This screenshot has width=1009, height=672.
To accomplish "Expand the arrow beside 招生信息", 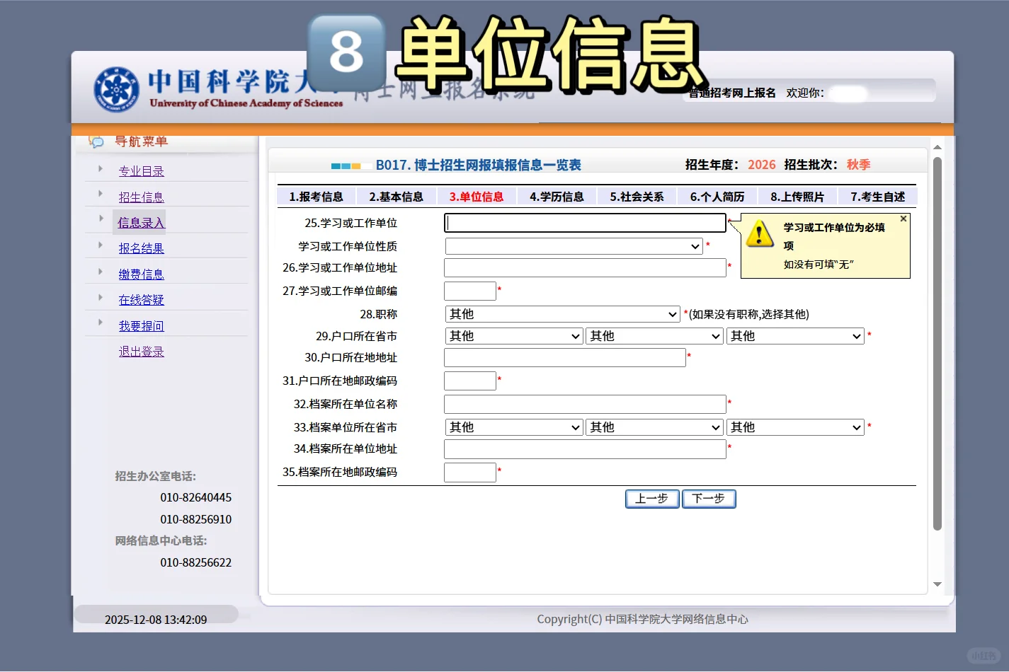I will pos(100,194).
